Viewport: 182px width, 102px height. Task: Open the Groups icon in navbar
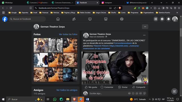122,19
